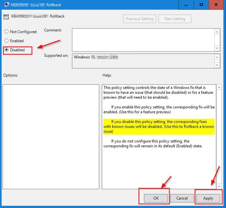Click Help pane scroll down arrow
Viewport: 226px width, 208px height.
(219, 186)
